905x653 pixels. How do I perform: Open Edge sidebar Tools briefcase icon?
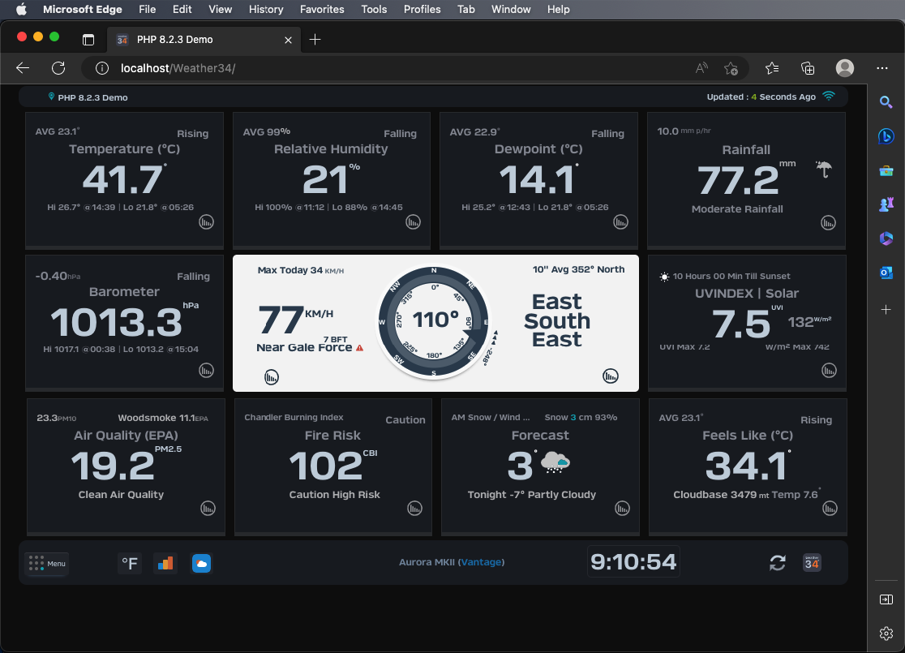[x=886, y=171]
